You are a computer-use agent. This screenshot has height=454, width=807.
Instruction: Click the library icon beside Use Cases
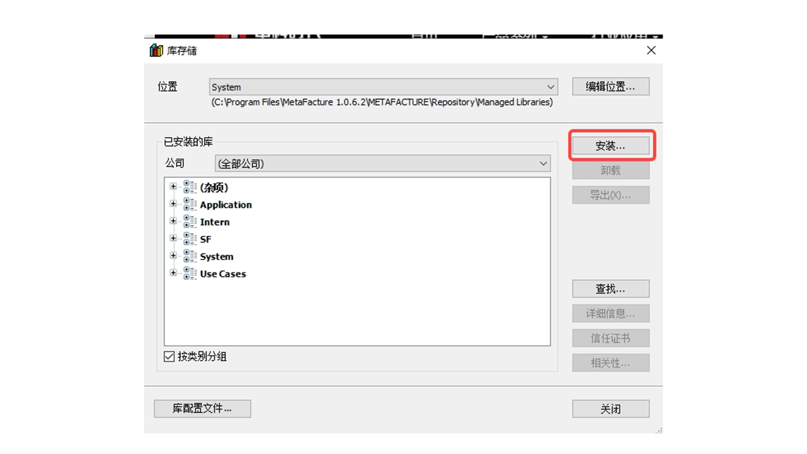pos(190,274)
